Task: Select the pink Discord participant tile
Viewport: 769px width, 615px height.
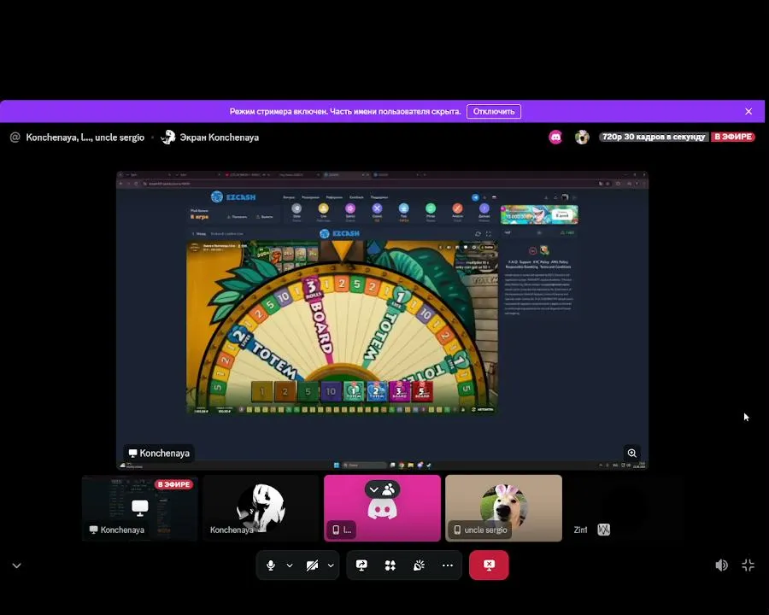Action: coord(382,508)
